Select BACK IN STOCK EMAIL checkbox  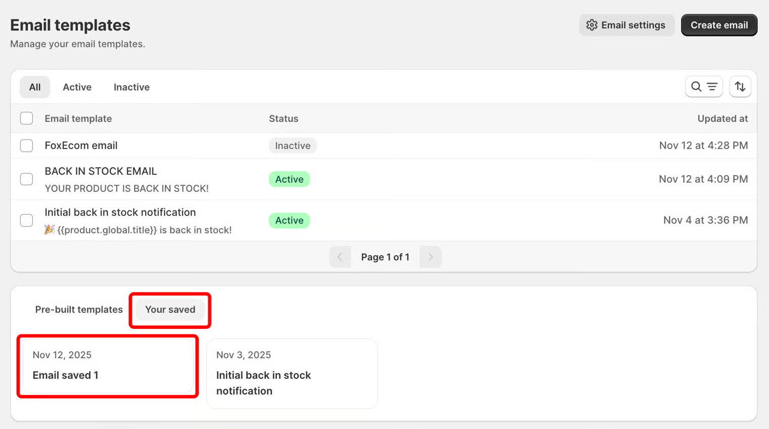(x=26, y=179)
